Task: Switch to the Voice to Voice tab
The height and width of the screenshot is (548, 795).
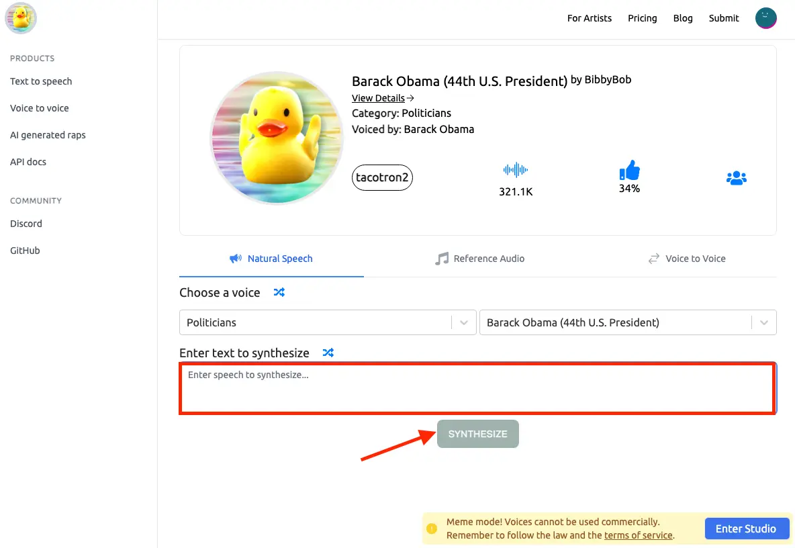Action: point(687,259)
